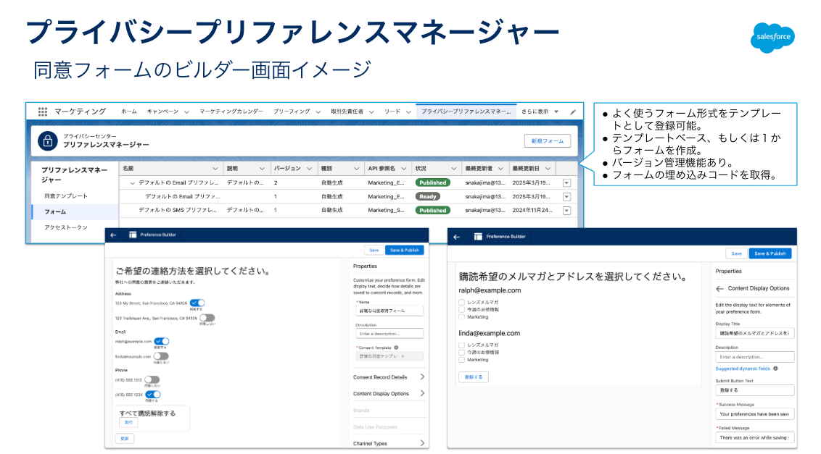The width and height of the screenshot is (821, 454).
Task: Open バージョン column header menu chevron
Action: (x=310, y=169)
